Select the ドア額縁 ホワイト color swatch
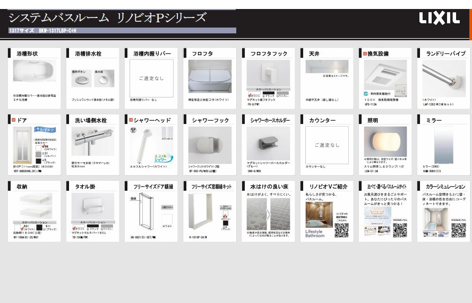Viewport: 472px width, 303px height. (167, 219)
